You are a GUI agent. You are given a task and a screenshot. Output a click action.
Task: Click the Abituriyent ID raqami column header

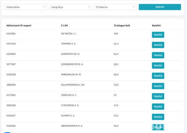pyautogui.click(x=19, y=25)
